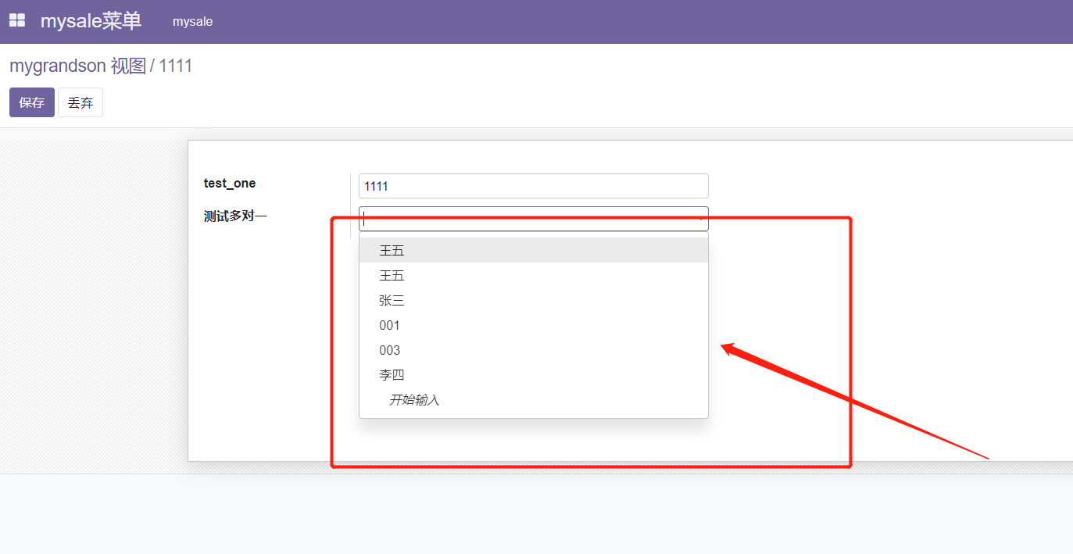Click the mysale菜单 home title

click(x=91, y=20)
